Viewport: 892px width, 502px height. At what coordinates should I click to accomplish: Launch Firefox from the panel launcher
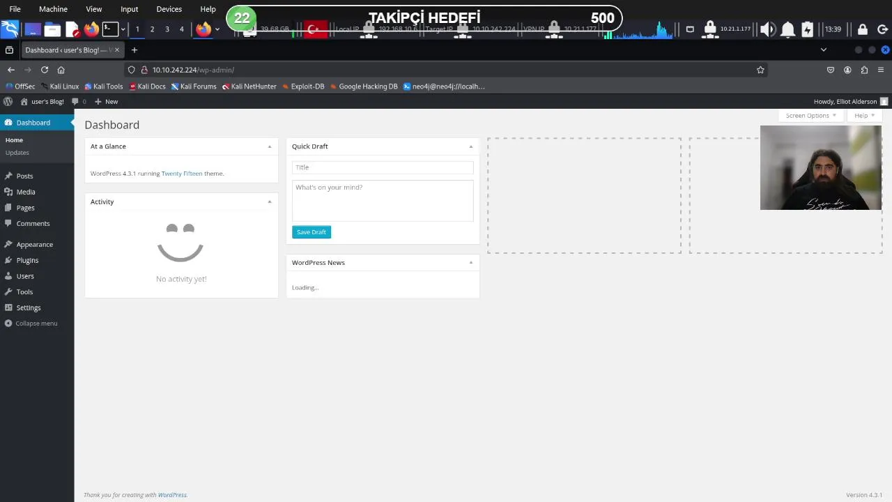pos(91,29)
